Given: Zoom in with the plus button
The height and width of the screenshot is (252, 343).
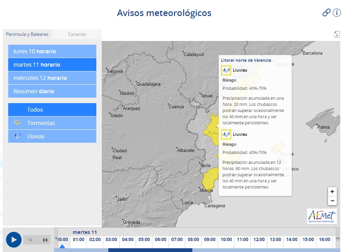Looking at the screenshot, I should [332, 192].
